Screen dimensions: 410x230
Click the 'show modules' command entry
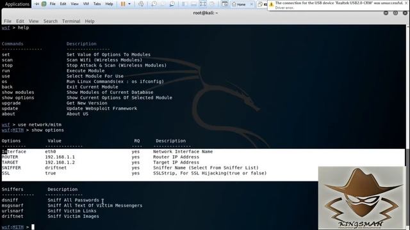click(18, 92)
